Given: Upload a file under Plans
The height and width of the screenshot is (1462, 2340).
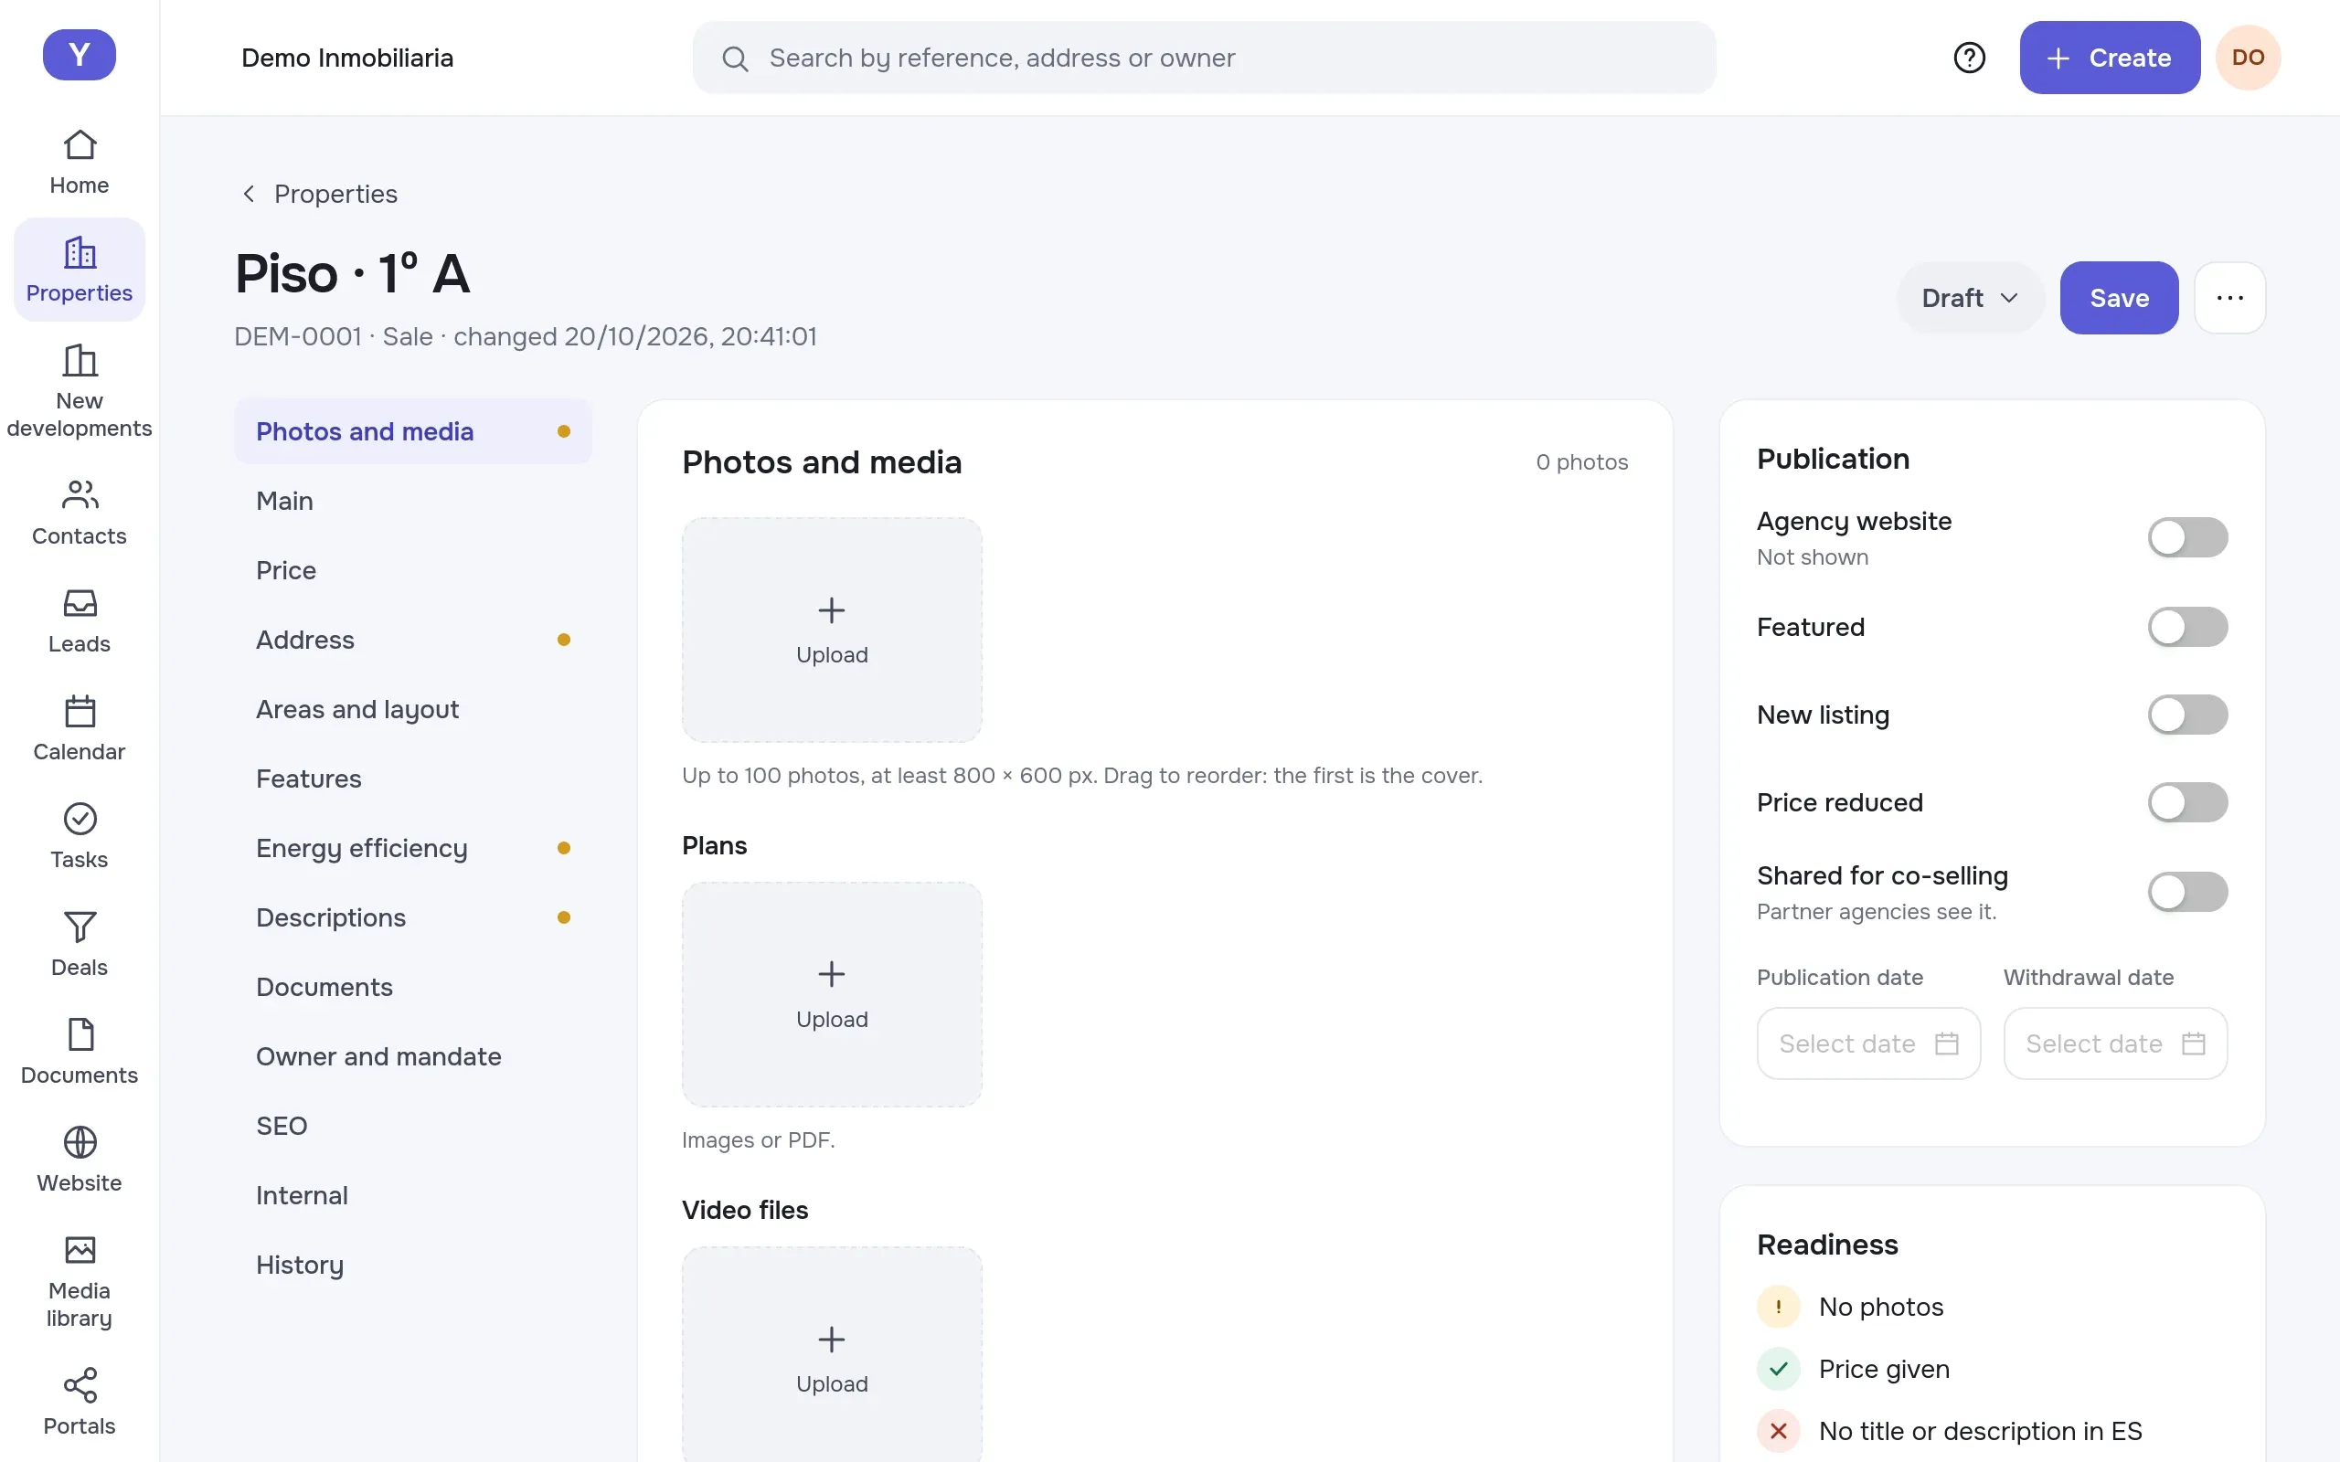Looking at the screenshot, I should [832, 994].
